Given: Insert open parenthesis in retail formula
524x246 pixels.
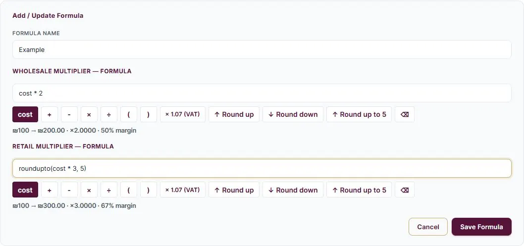Looking at the screenshot, I should pos(129,190).
